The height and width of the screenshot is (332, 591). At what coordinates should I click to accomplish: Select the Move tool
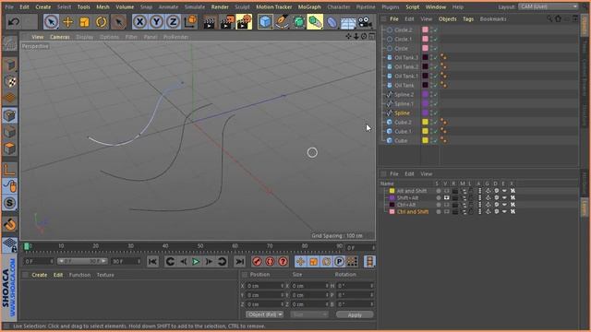point(67,22)
